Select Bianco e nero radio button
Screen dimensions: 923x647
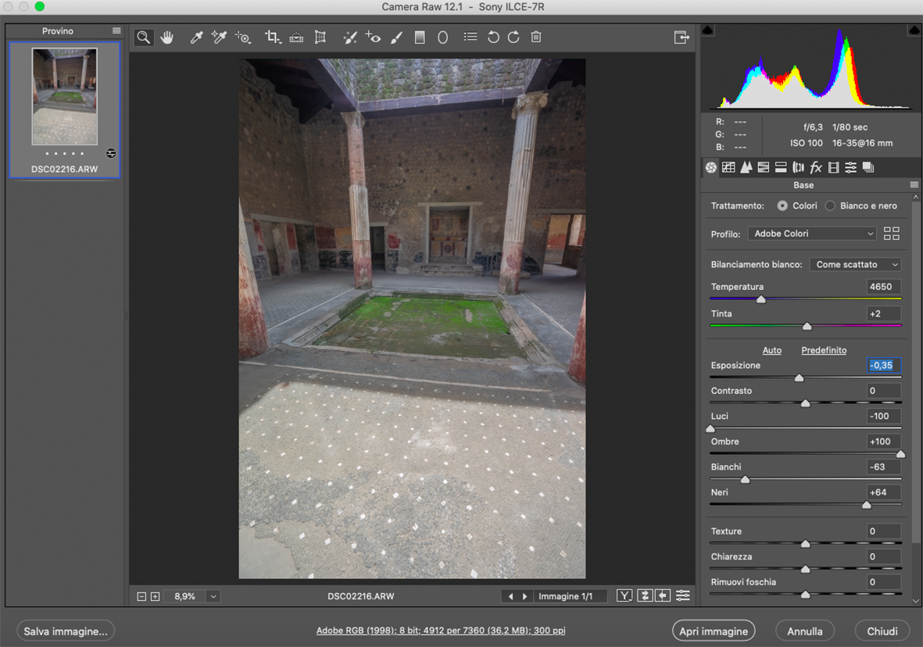click(830, 206)
